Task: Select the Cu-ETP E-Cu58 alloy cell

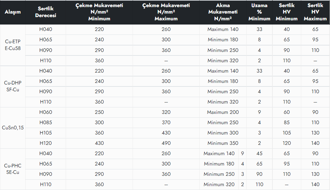Action: pos(13,45)
